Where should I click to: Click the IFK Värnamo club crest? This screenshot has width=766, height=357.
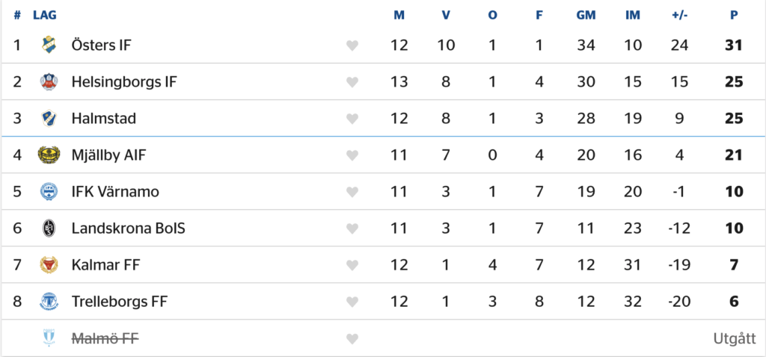point(49,191)
